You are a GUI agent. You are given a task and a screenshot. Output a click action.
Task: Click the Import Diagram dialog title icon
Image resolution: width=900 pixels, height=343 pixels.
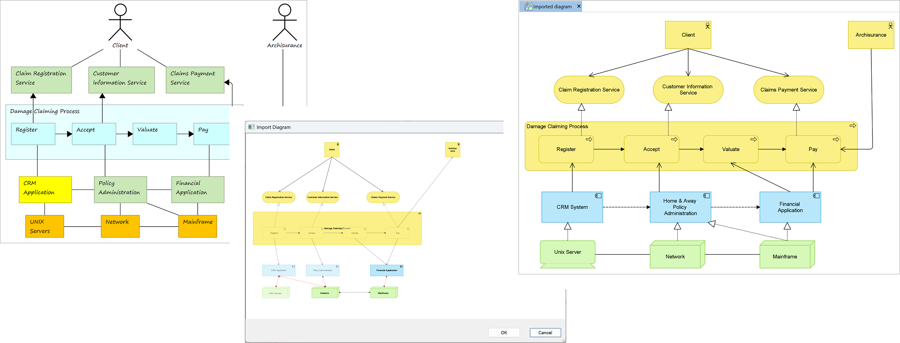[x=251, y=127]
